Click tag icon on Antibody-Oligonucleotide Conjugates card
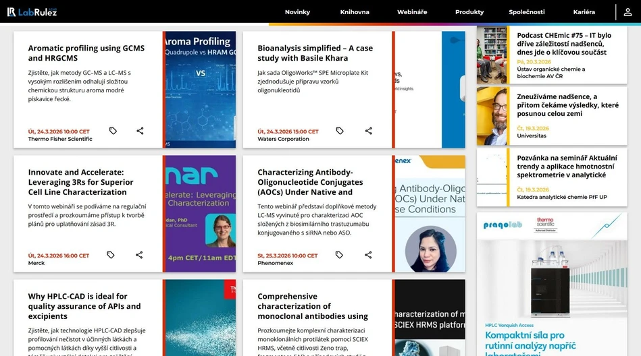The image size is (641, 356). coord(339,255)
